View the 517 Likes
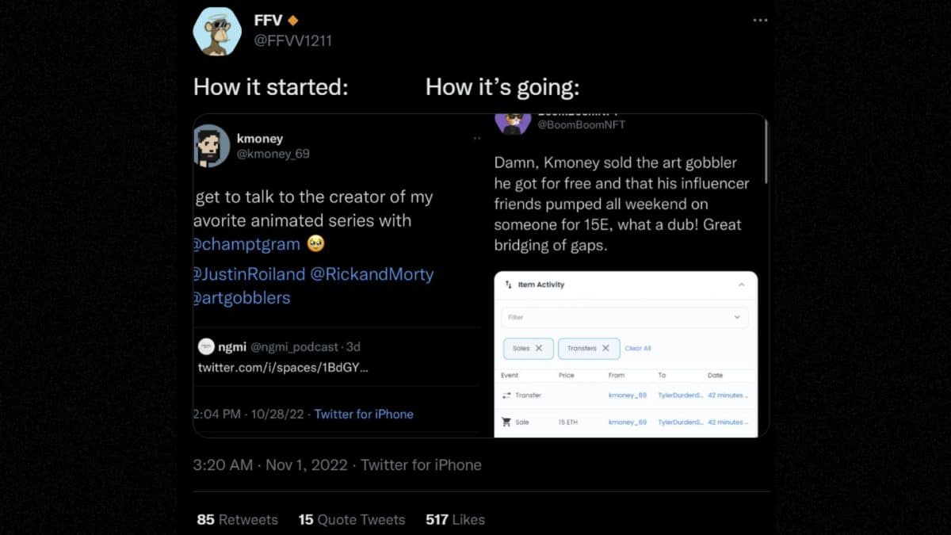 click(x=454, y=519)
